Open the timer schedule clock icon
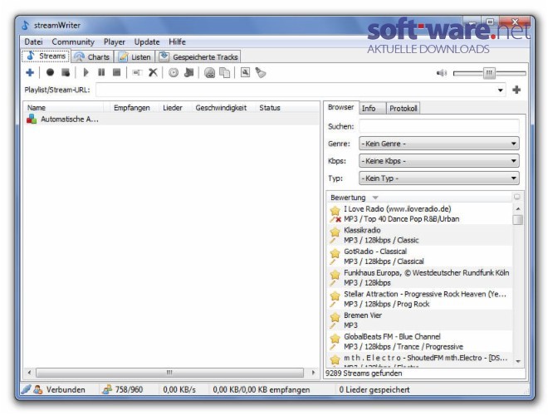548x415 pixels. 174,73
